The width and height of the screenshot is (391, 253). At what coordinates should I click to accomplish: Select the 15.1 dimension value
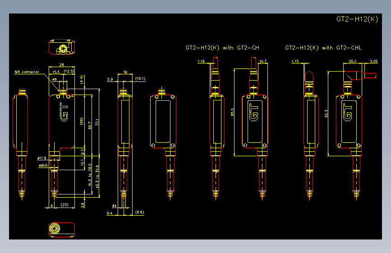coord(83,163)
